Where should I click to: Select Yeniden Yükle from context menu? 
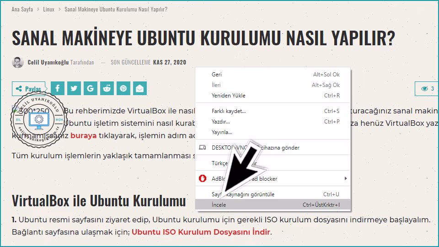point(273,96)
